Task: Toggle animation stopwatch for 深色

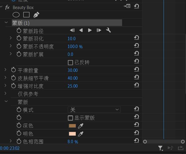Action: [19, 125]
